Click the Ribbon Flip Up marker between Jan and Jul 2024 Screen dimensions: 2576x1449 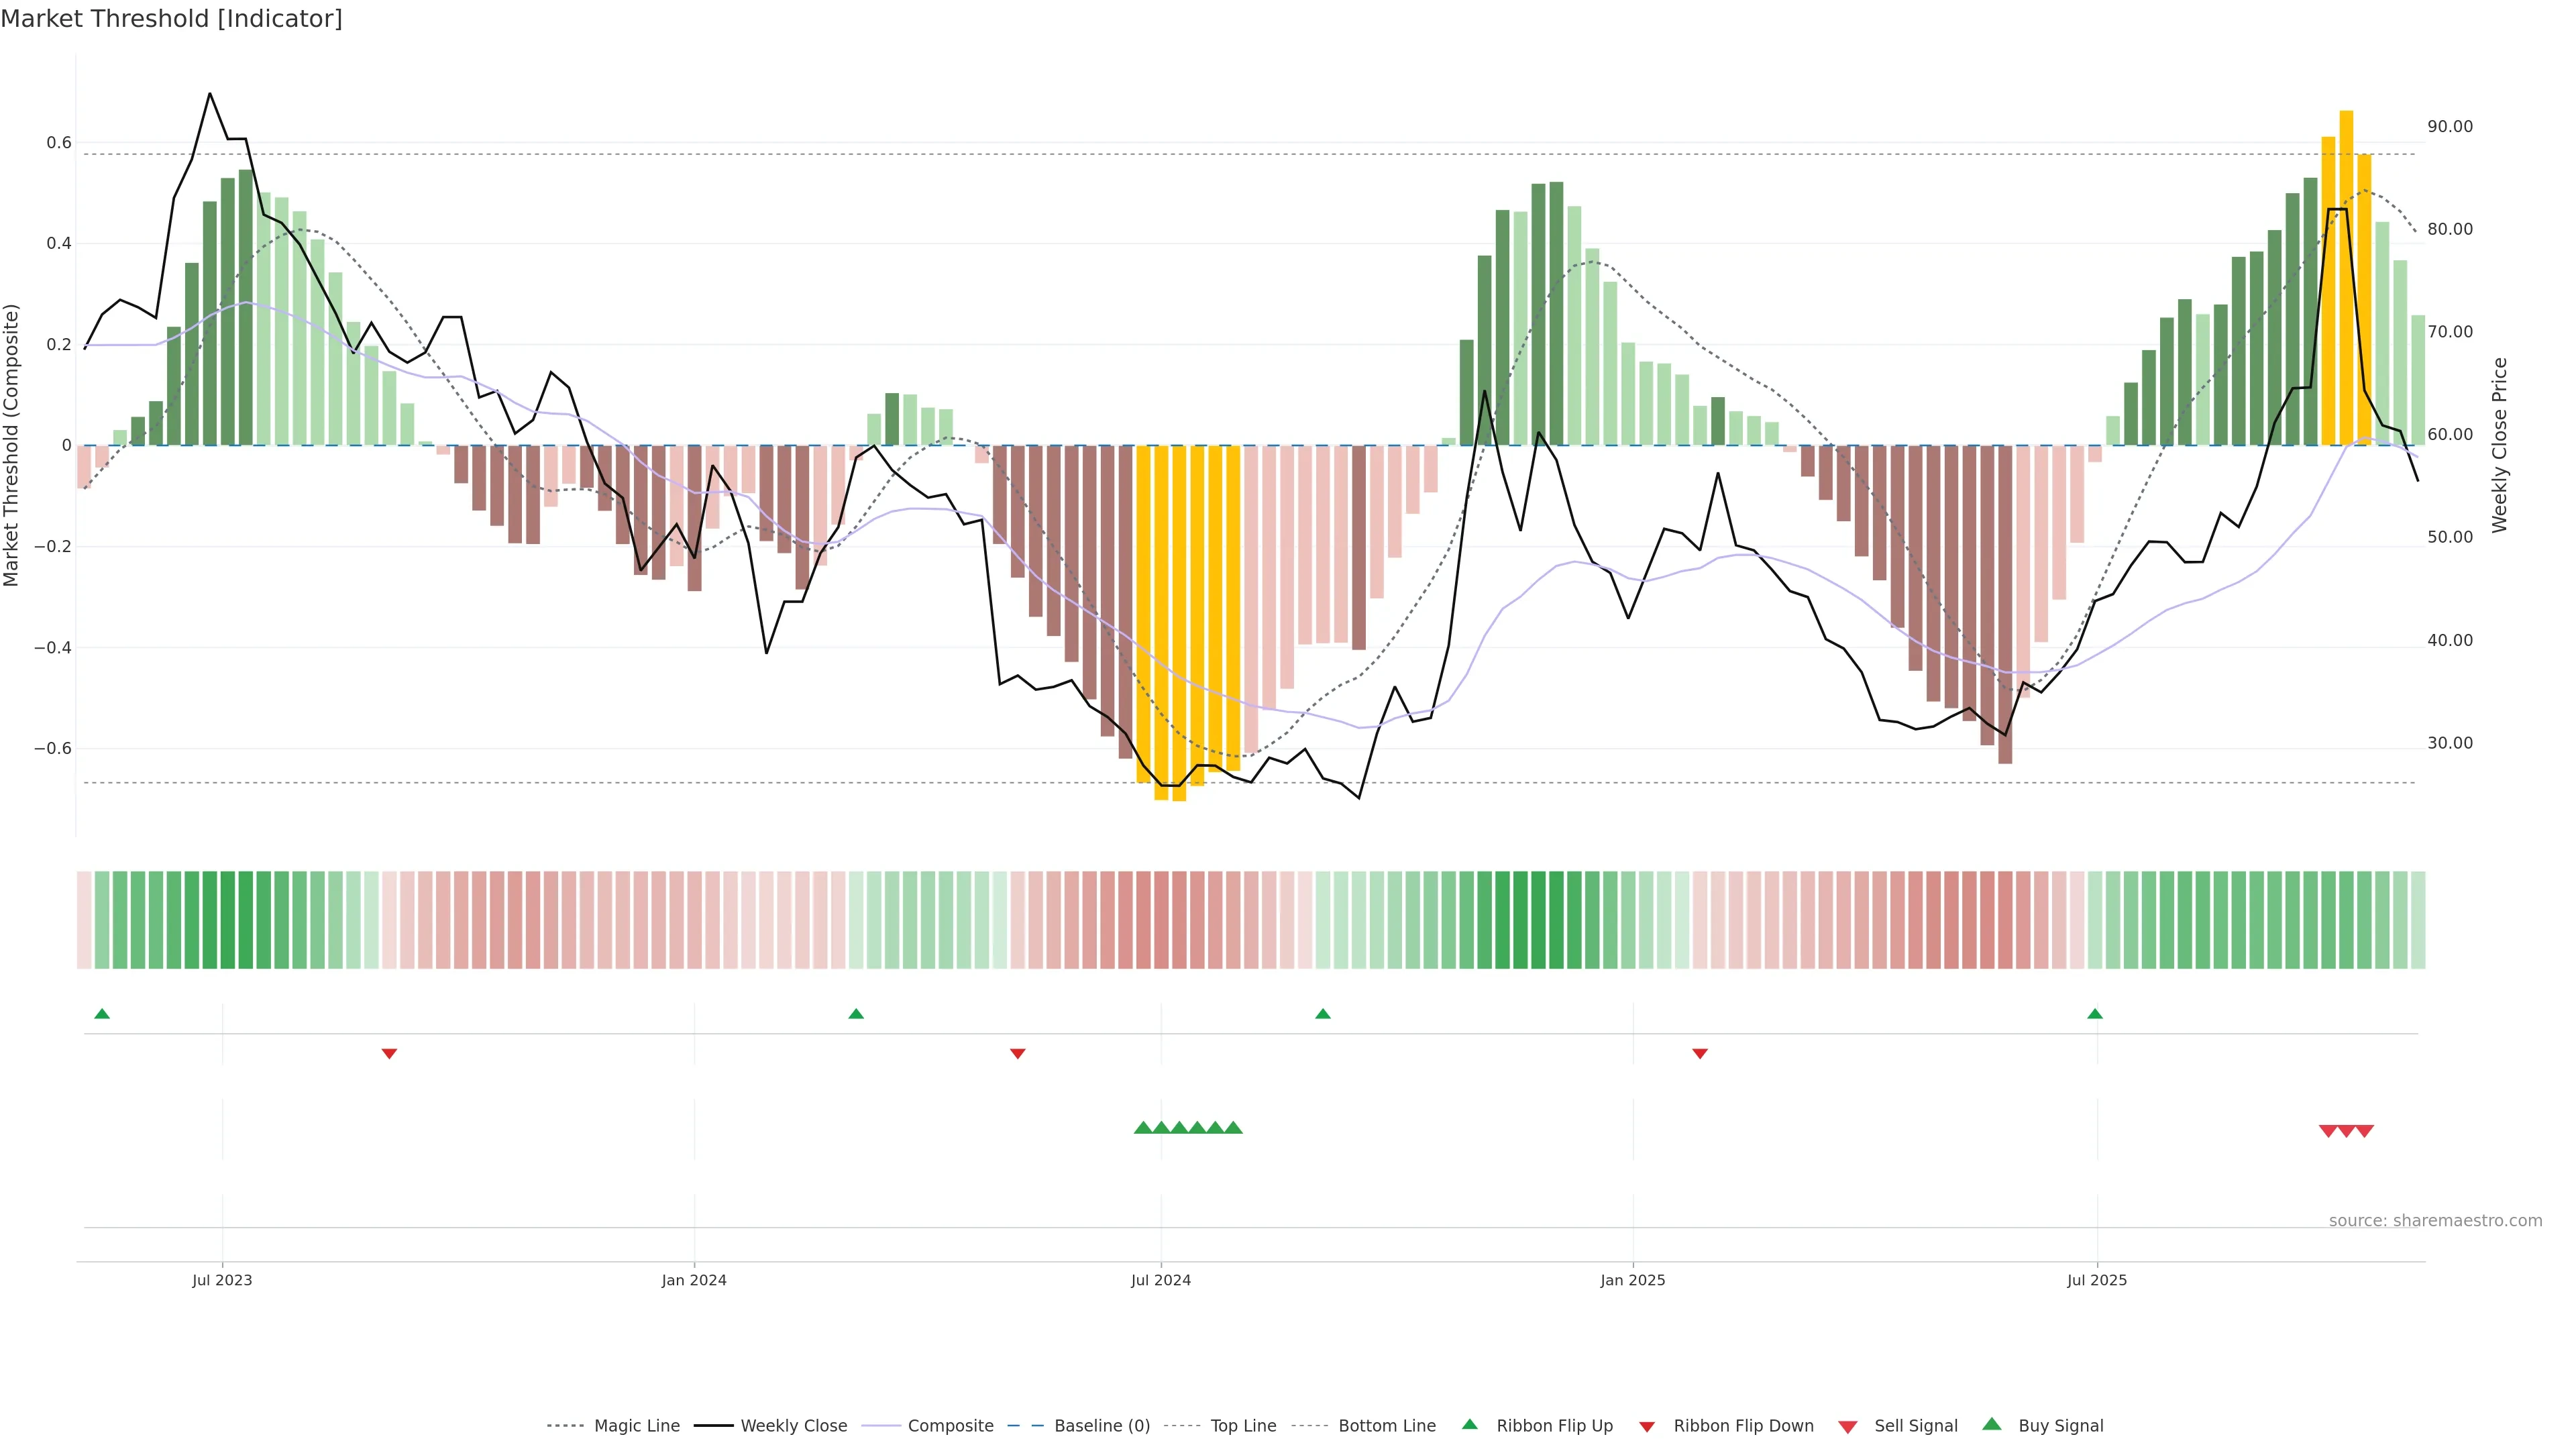[x=856, y=1014]
